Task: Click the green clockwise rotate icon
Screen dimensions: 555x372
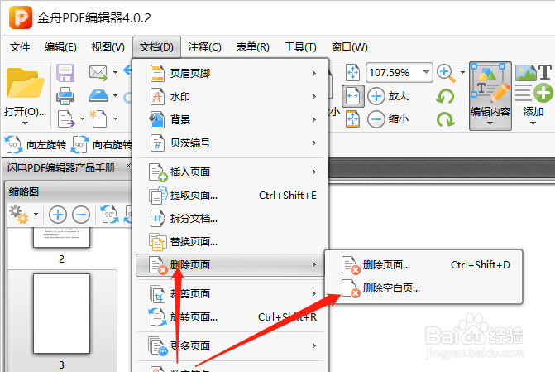Action: click(445, 119)
